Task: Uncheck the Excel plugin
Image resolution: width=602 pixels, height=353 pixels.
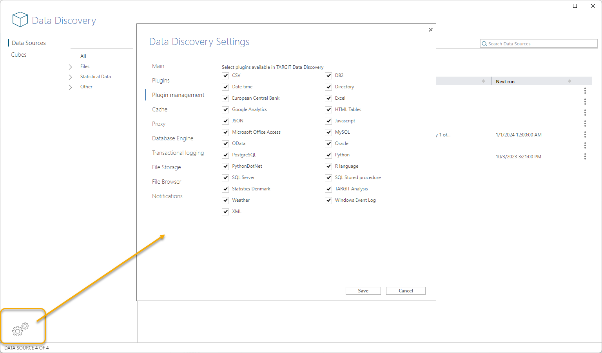Action: pos(328,98)
